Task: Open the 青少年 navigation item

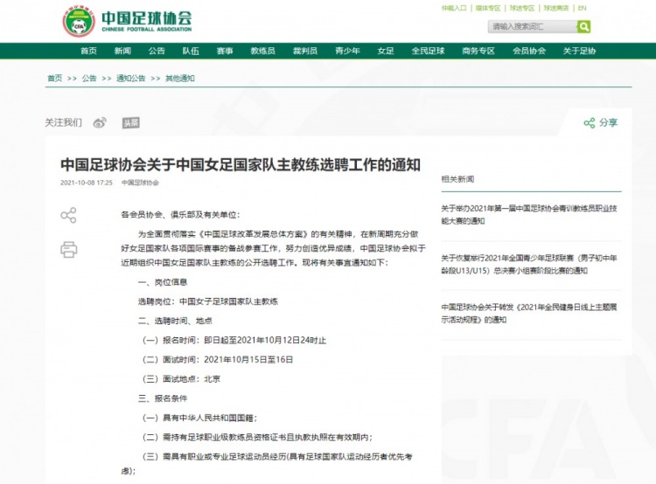Action: pyautogui.click(x=347, y=52)
